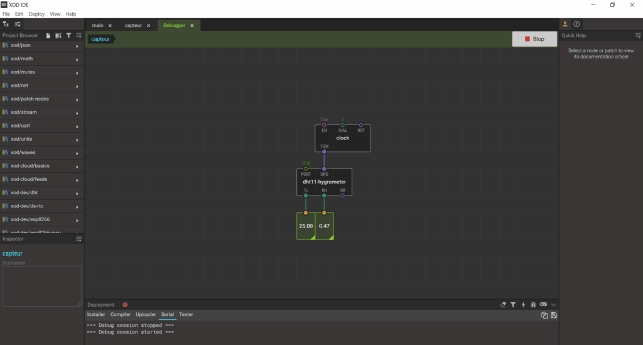The image size is (643, 345).
Task: Select the xod-cloud/basics library row
Action: 42,166
